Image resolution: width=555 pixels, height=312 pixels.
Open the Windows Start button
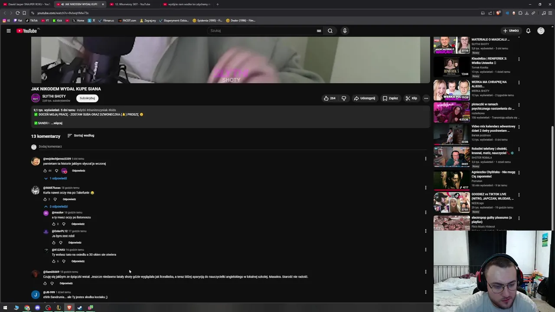pyautogui.click(x=5, y=308)
